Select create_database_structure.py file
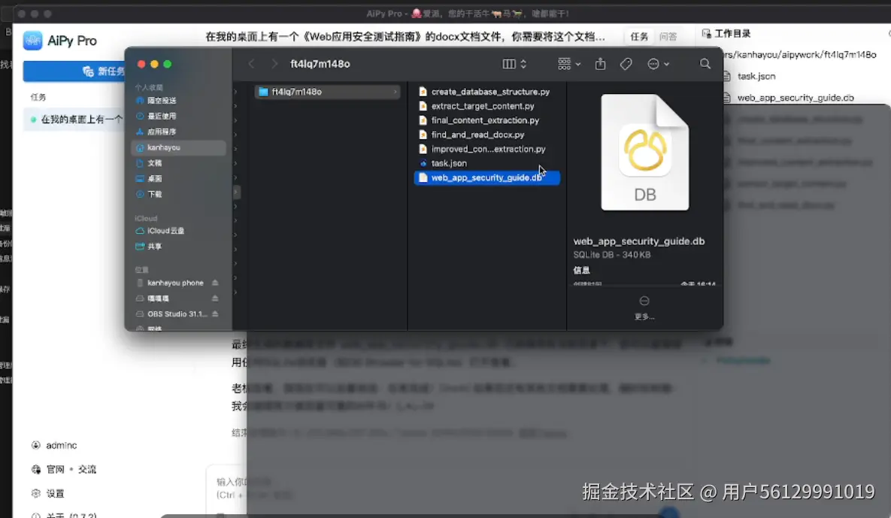Image resolution: width=891 pixels, height=518 pixels. pos(486,92)
